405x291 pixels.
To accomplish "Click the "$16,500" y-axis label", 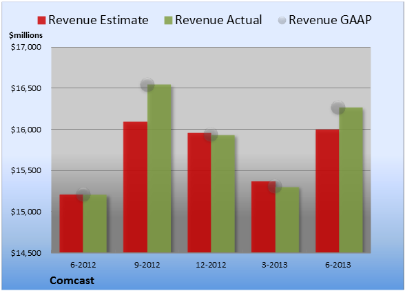I will [x=26, y=88].
